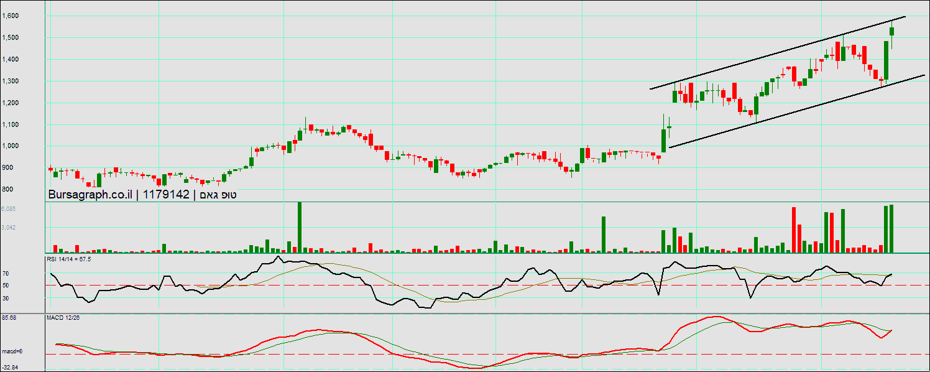Click the 800 price axis label

pyautogui.click(x=8, y=189)
